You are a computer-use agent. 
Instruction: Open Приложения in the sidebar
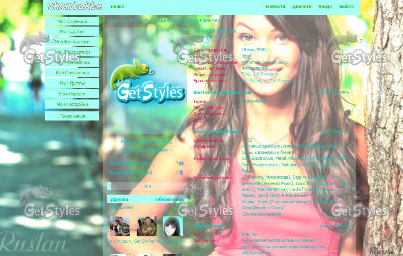(72, 116)
